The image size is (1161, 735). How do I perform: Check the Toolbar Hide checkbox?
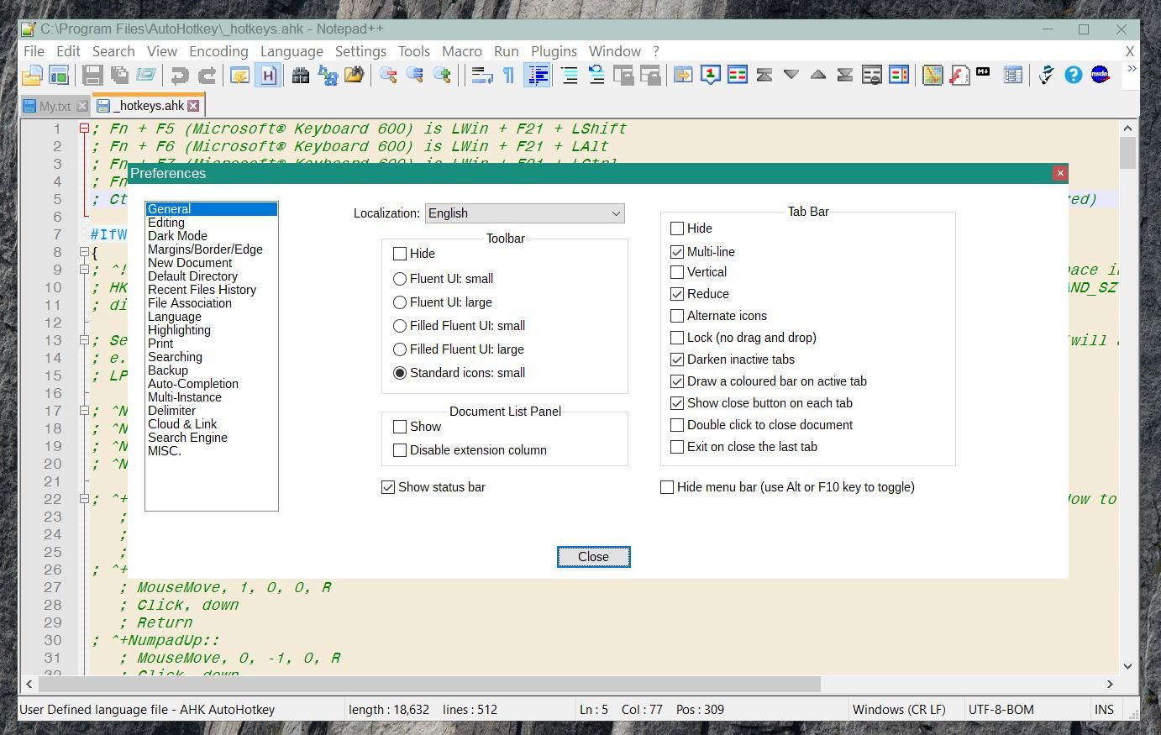click(400, 254)
